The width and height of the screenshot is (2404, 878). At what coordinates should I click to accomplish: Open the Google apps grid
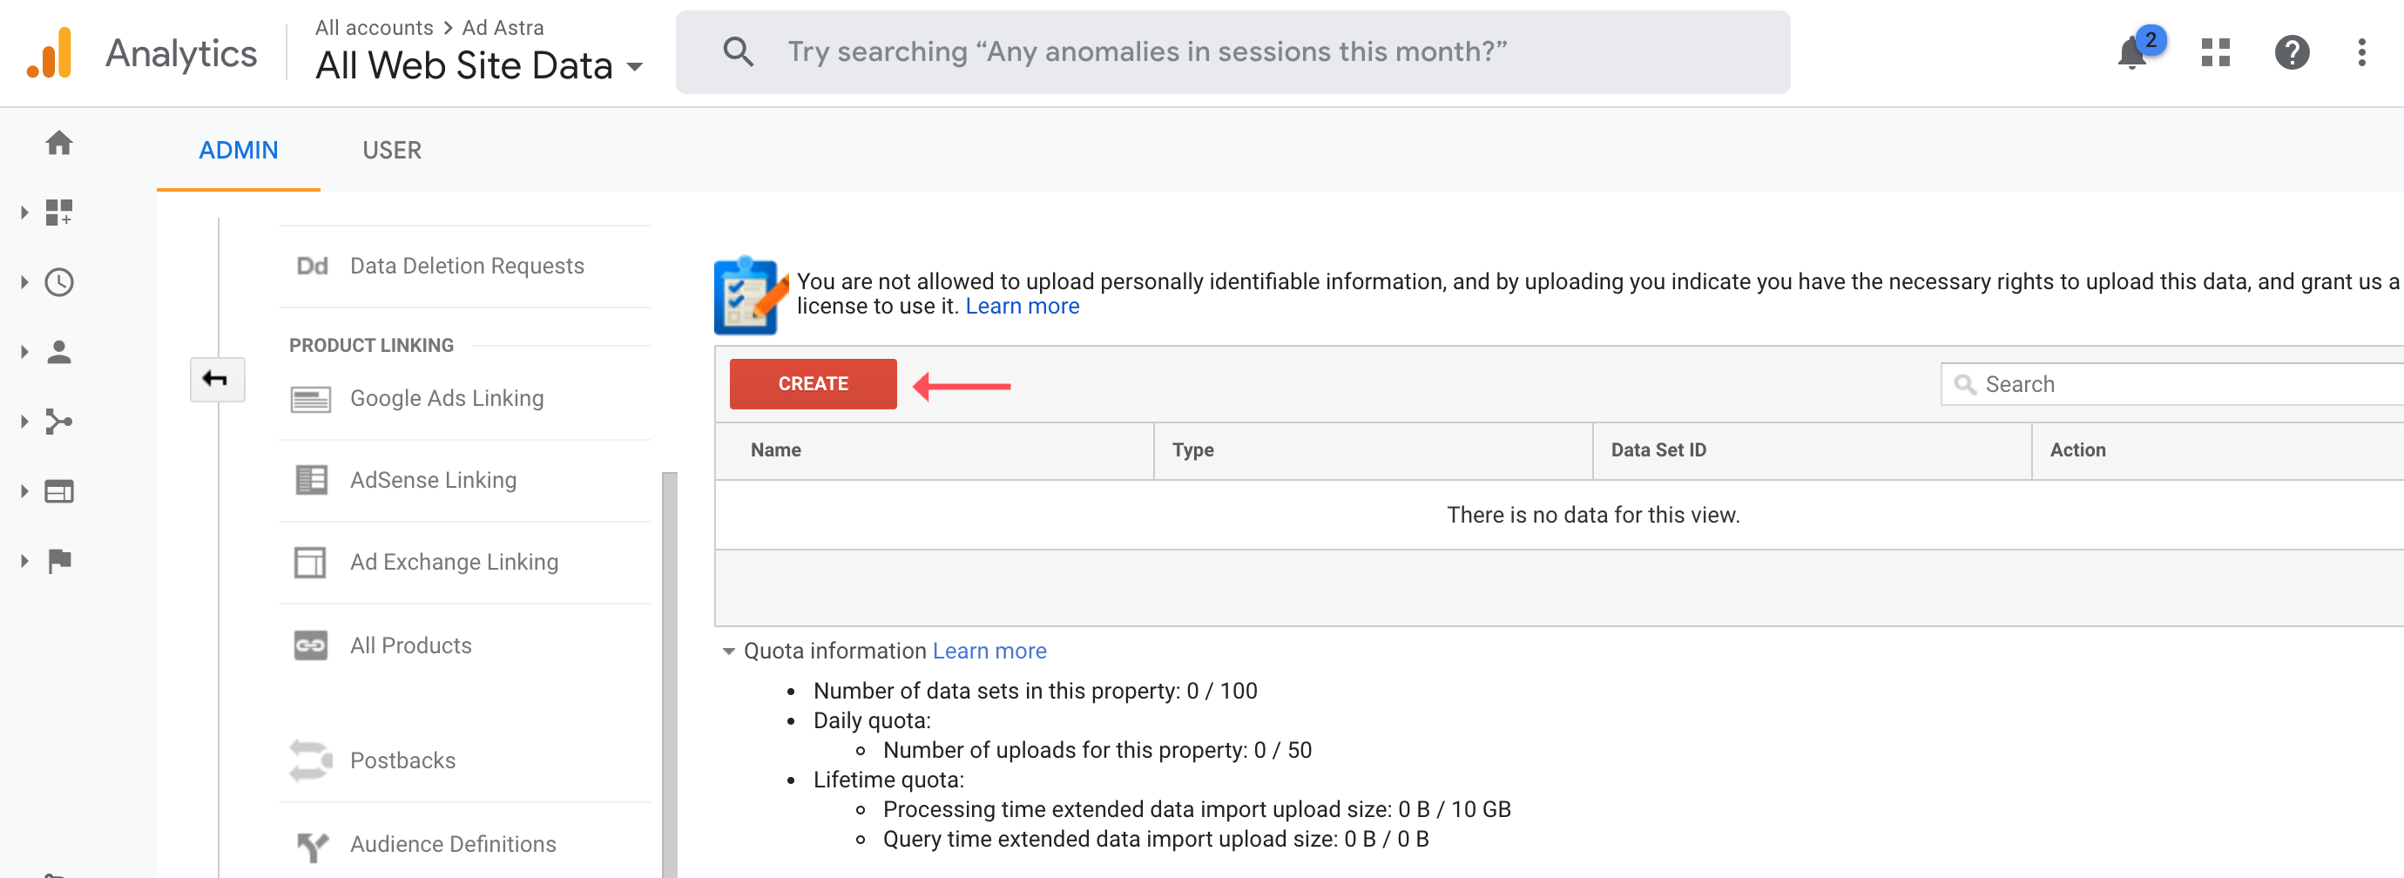[x=2214, y=53]
